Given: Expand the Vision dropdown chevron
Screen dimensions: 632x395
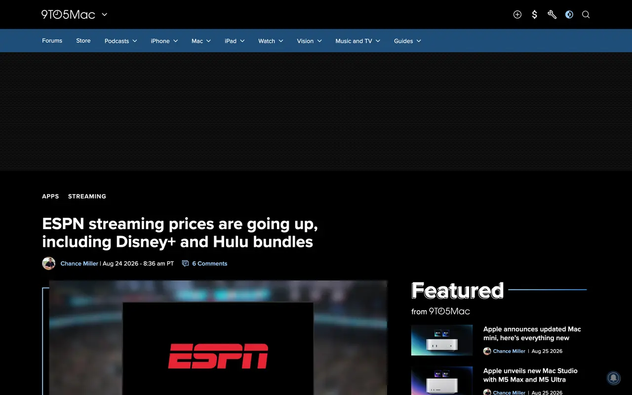Looking at the screenshot, I should click(x=319, y=41).
